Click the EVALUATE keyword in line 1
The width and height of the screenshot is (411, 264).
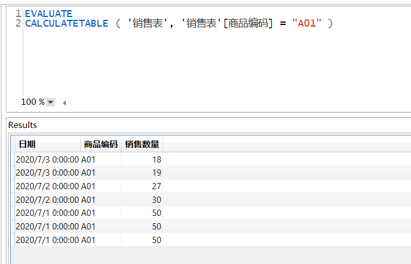[x=48, y=14]
